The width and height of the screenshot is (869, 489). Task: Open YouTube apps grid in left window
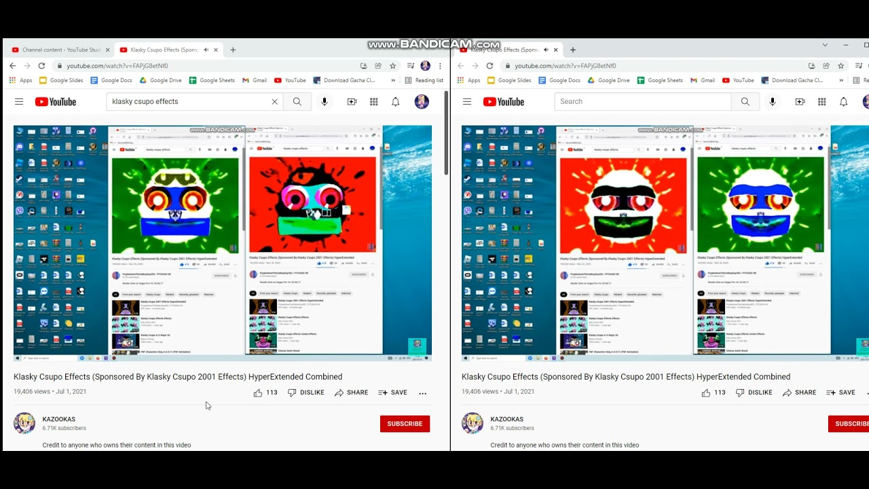(373, 102)
